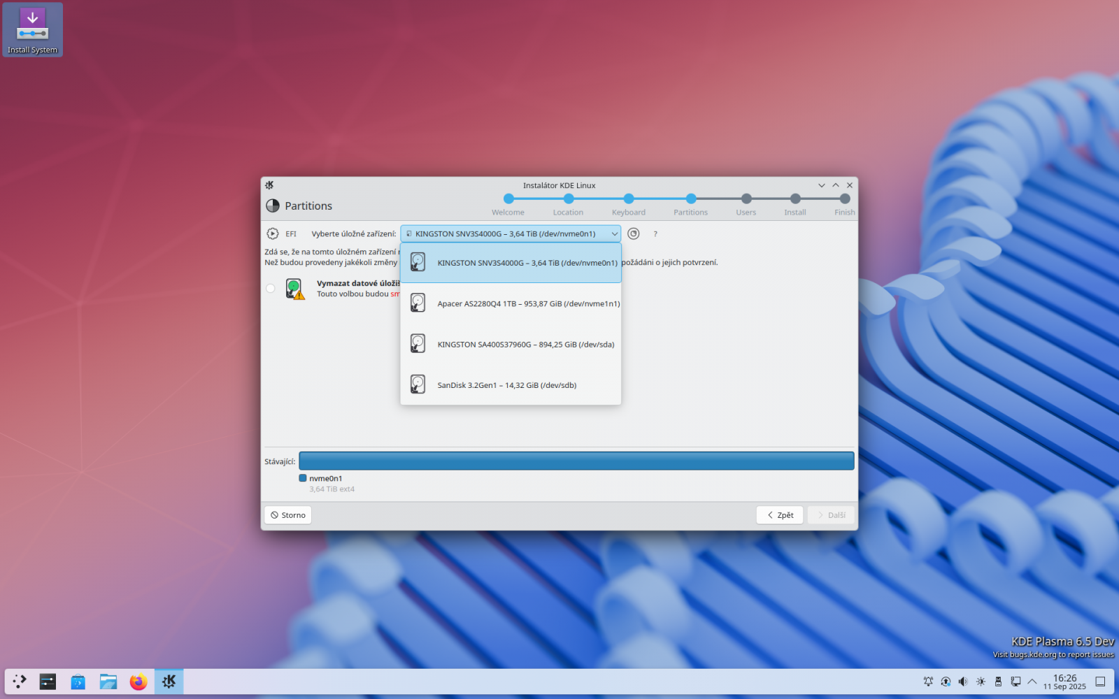This screenshot has width=1119, height=699.
Task: Click the KDE installer taskbar entry
Action: (169, 682)
